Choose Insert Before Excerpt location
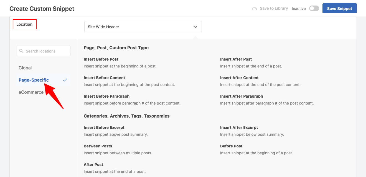The image size is (366, 177). pyautogui.click(x=104, y=127)
